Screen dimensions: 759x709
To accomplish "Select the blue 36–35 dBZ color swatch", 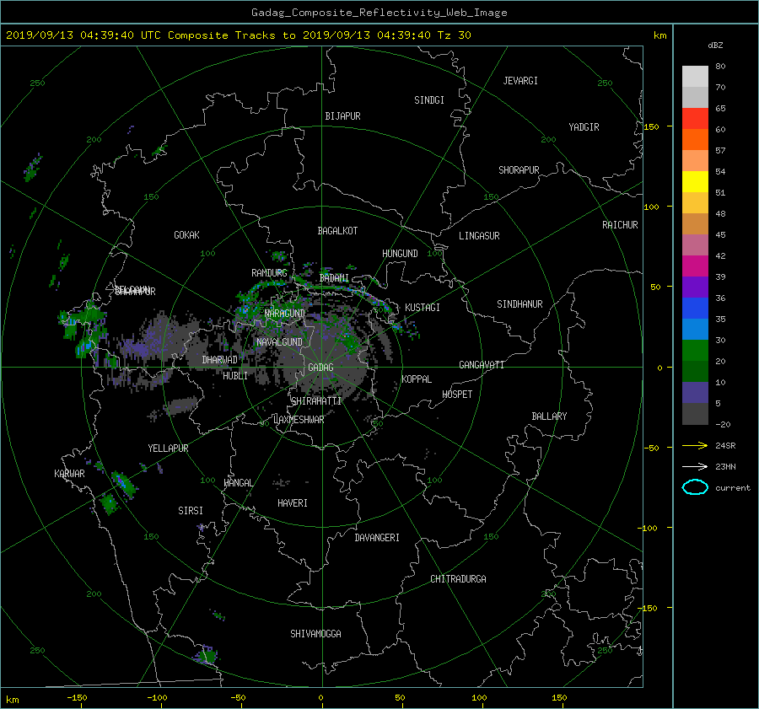I will [695, 309].
